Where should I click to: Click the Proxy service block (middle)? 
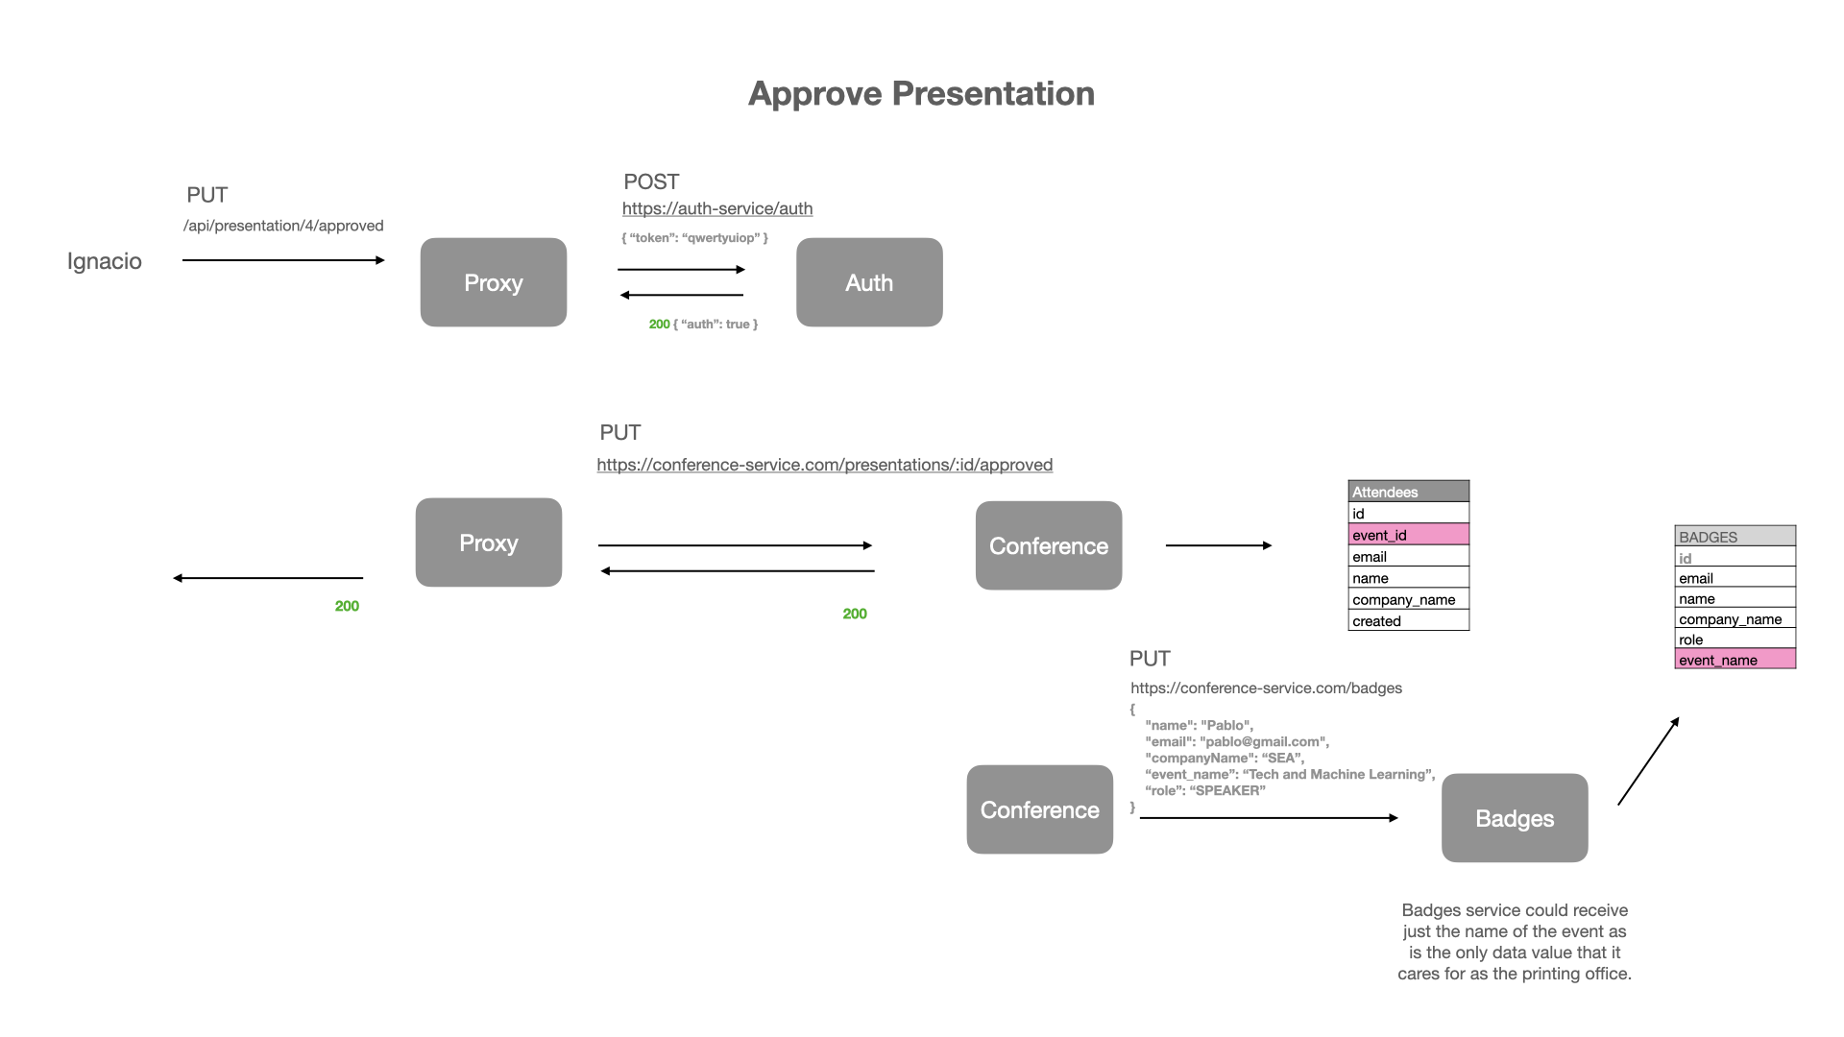pos(489,542)
